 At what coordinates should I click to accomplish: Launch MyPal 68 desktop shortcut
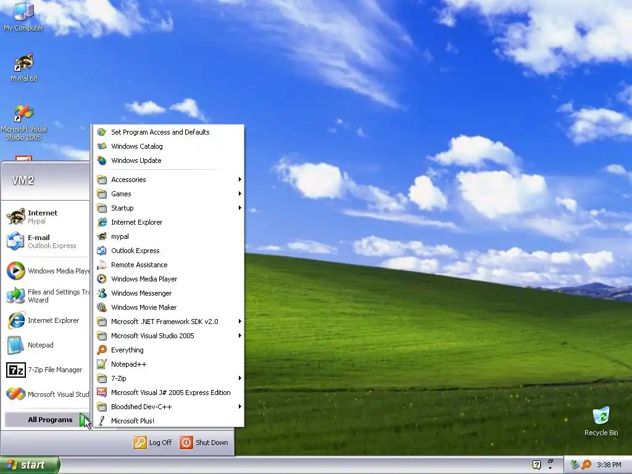24,68
